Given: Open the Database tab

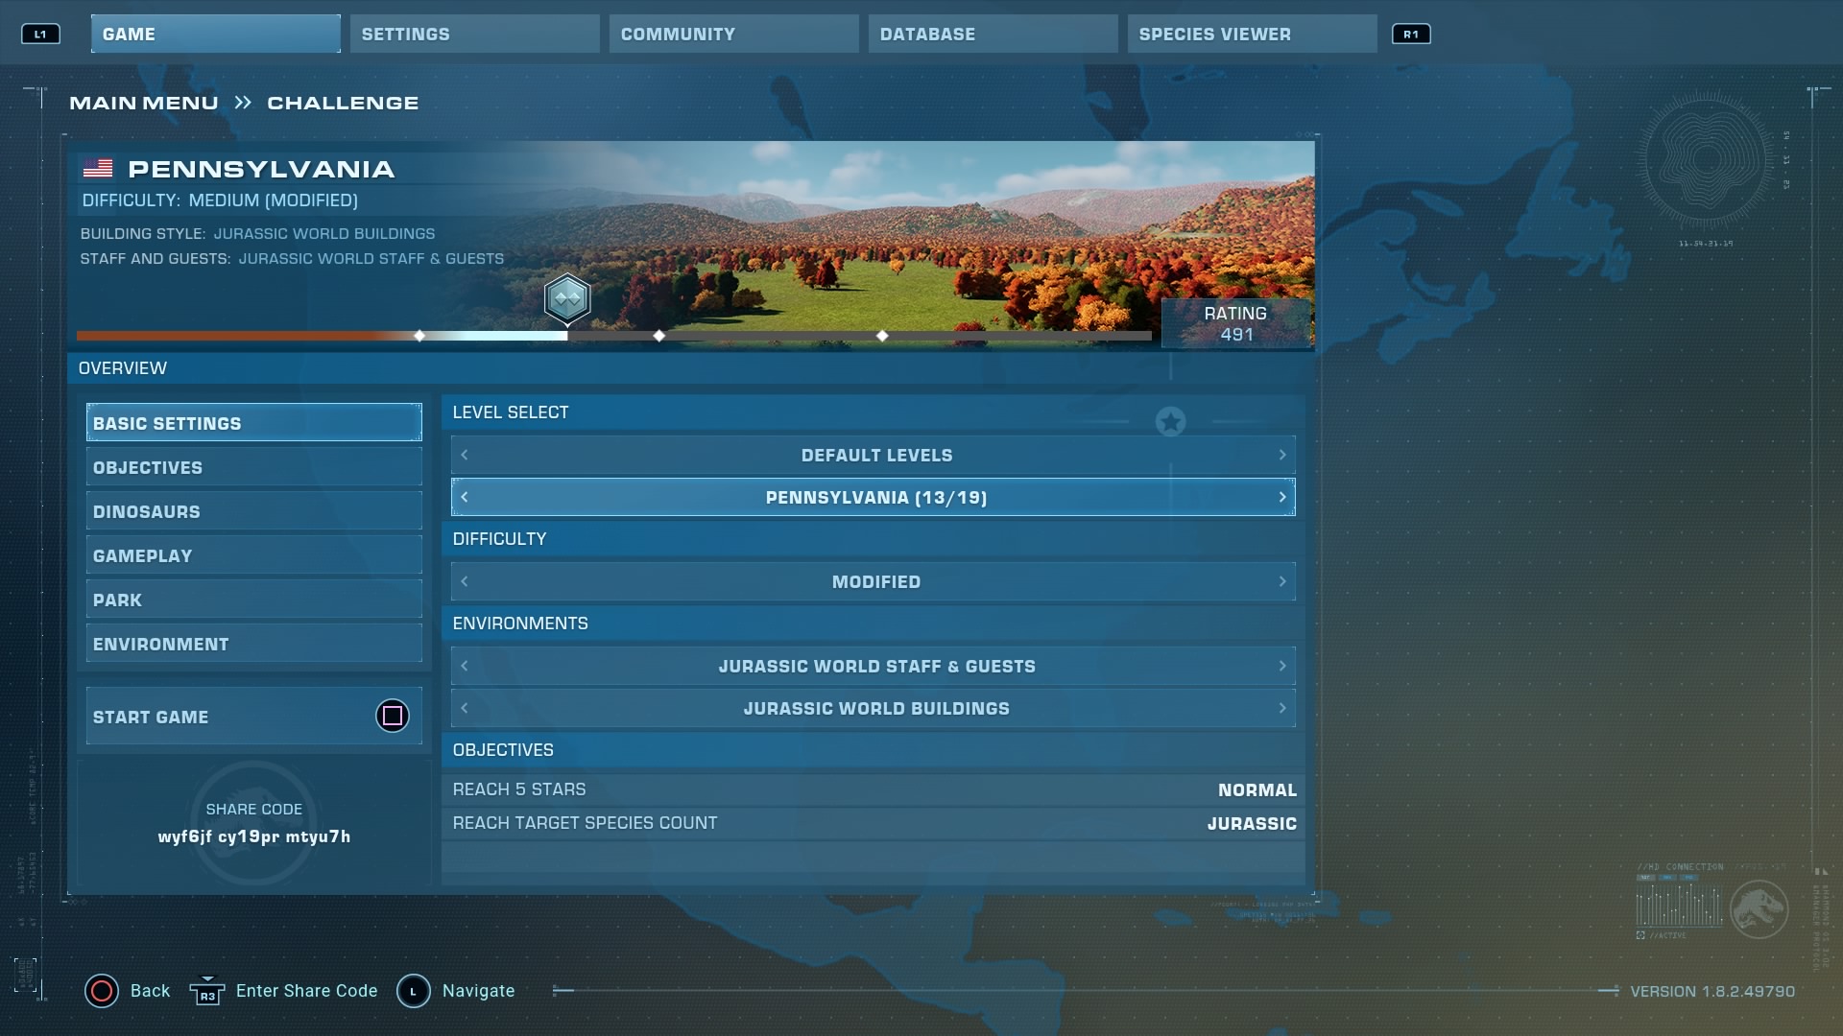Looking at the screenshot, I should tap(993, 34).
